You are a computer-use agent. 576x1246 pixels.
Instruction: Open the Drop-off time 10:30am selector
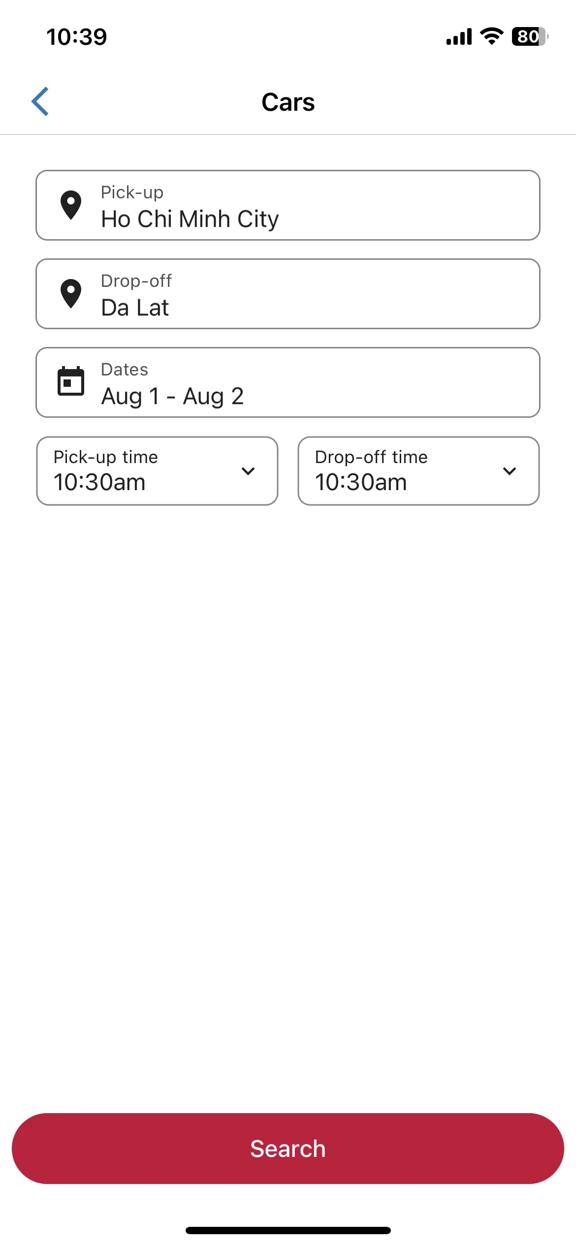pyautogui.click(x=418, y=471)
